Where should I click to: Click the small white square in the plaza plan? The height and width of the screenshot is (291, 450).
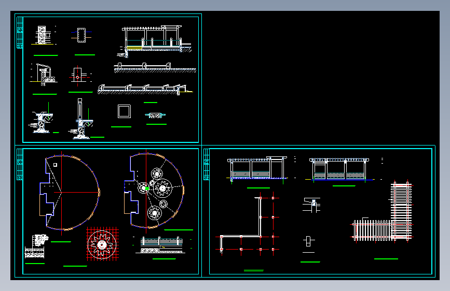click(55, 165)
